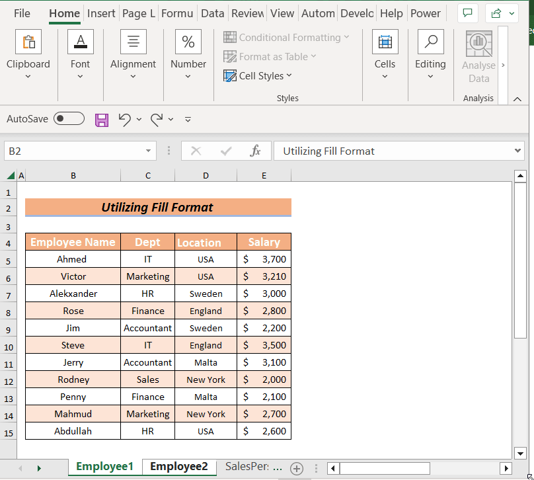The height and width of the screenshot is (480, 534).
Task: Expand the formula bar chevron
Action: point(517,151)
